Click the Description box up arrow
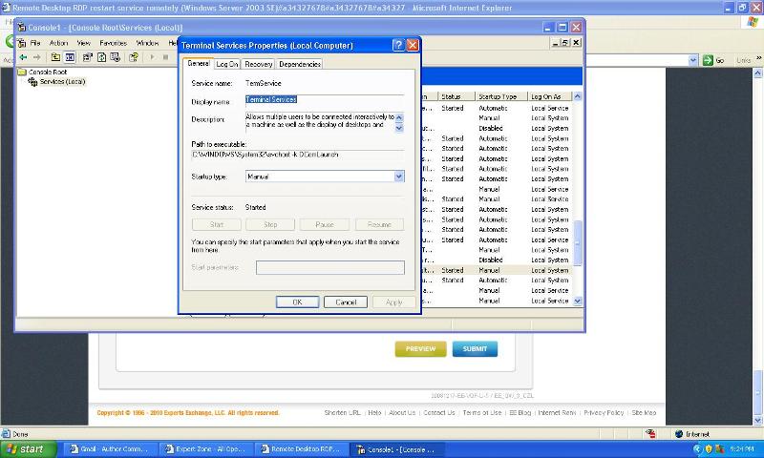The height and width of the screenshot is (458, 764). tap(399, 117)
